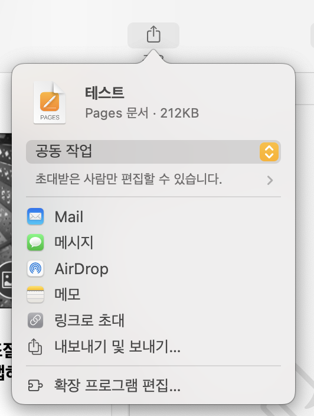The width and height of the screenshot is (314, 416).
Task: Click the AirDrop icon
Action: (x=35, y=268)
